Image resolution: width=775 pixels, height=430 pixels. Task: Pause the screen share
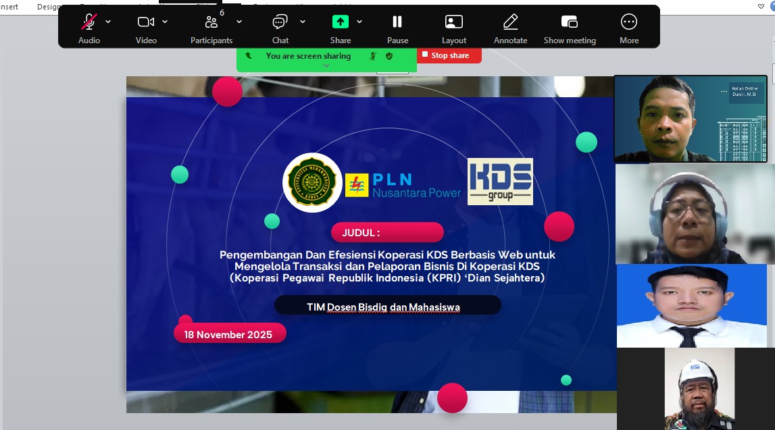pyautogui.click(x=397, y=22)
